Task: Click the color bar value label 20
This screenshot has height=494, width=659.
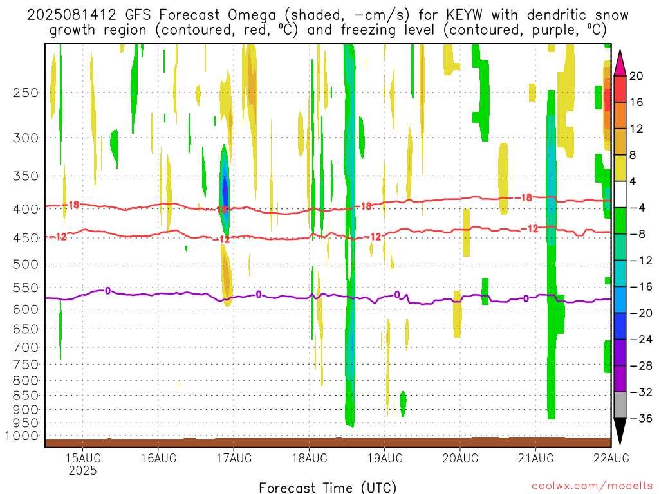Action: pyautogui.click(x=636, y=76)
